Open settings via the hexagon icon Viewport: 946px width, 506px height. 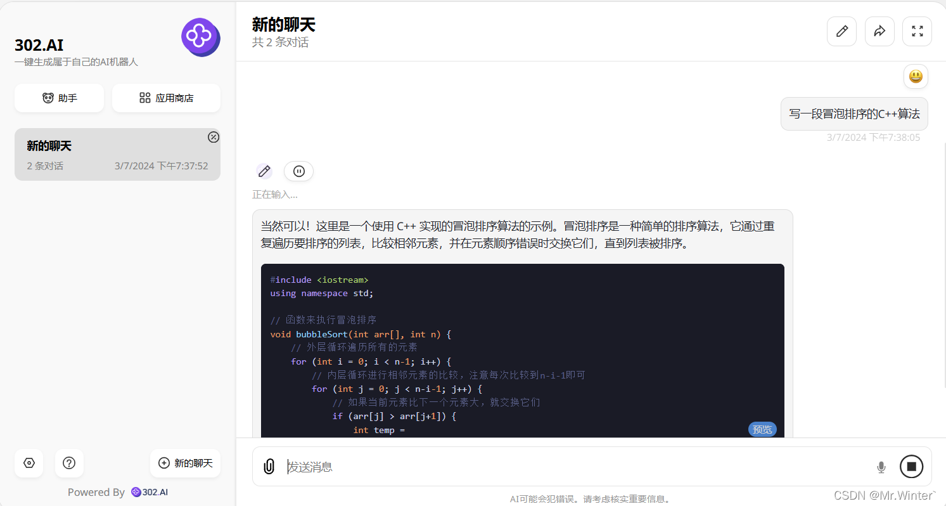pos(29,463)
